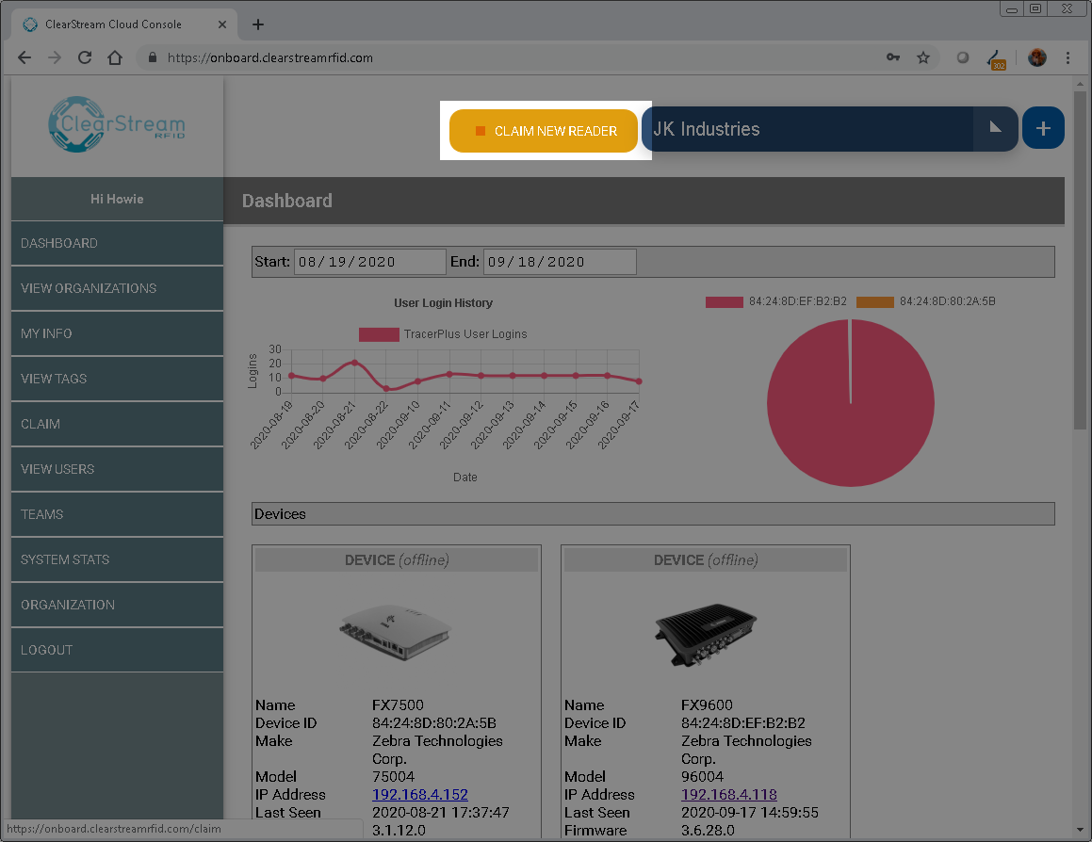Open Teams in the sidebar
1092x842 pixels.
coord(117,514)
